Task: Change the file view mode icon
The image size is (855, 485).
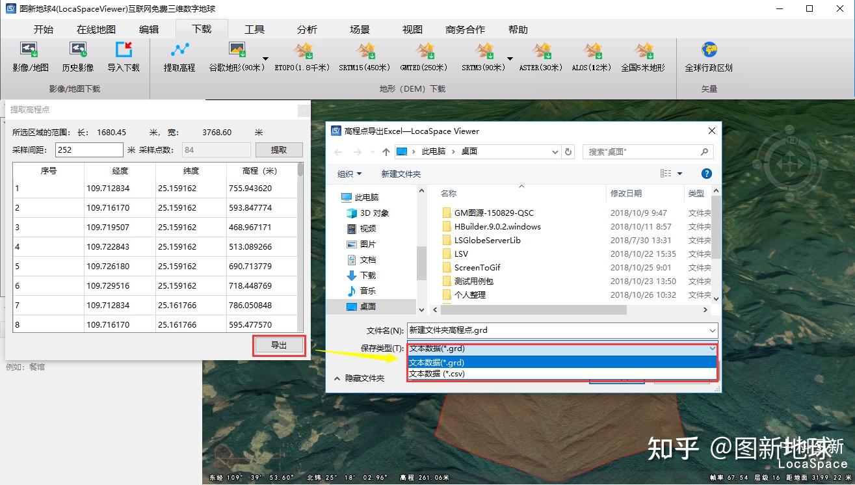Action: (x=666, y=174)
